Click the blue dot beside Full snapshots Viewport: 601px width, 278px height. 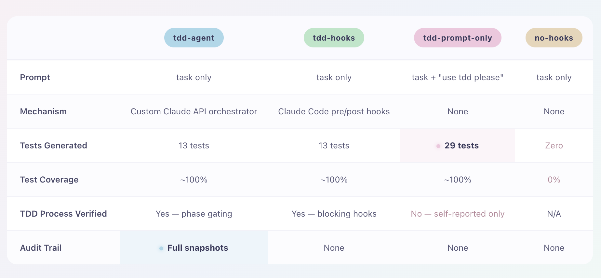(161, 248)
